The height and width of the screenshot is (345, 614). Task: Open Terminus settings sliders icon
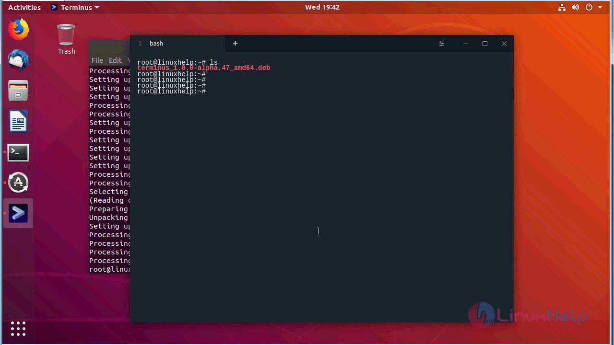point(442,44)
